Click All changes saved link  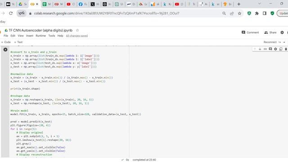coord(77,36)
